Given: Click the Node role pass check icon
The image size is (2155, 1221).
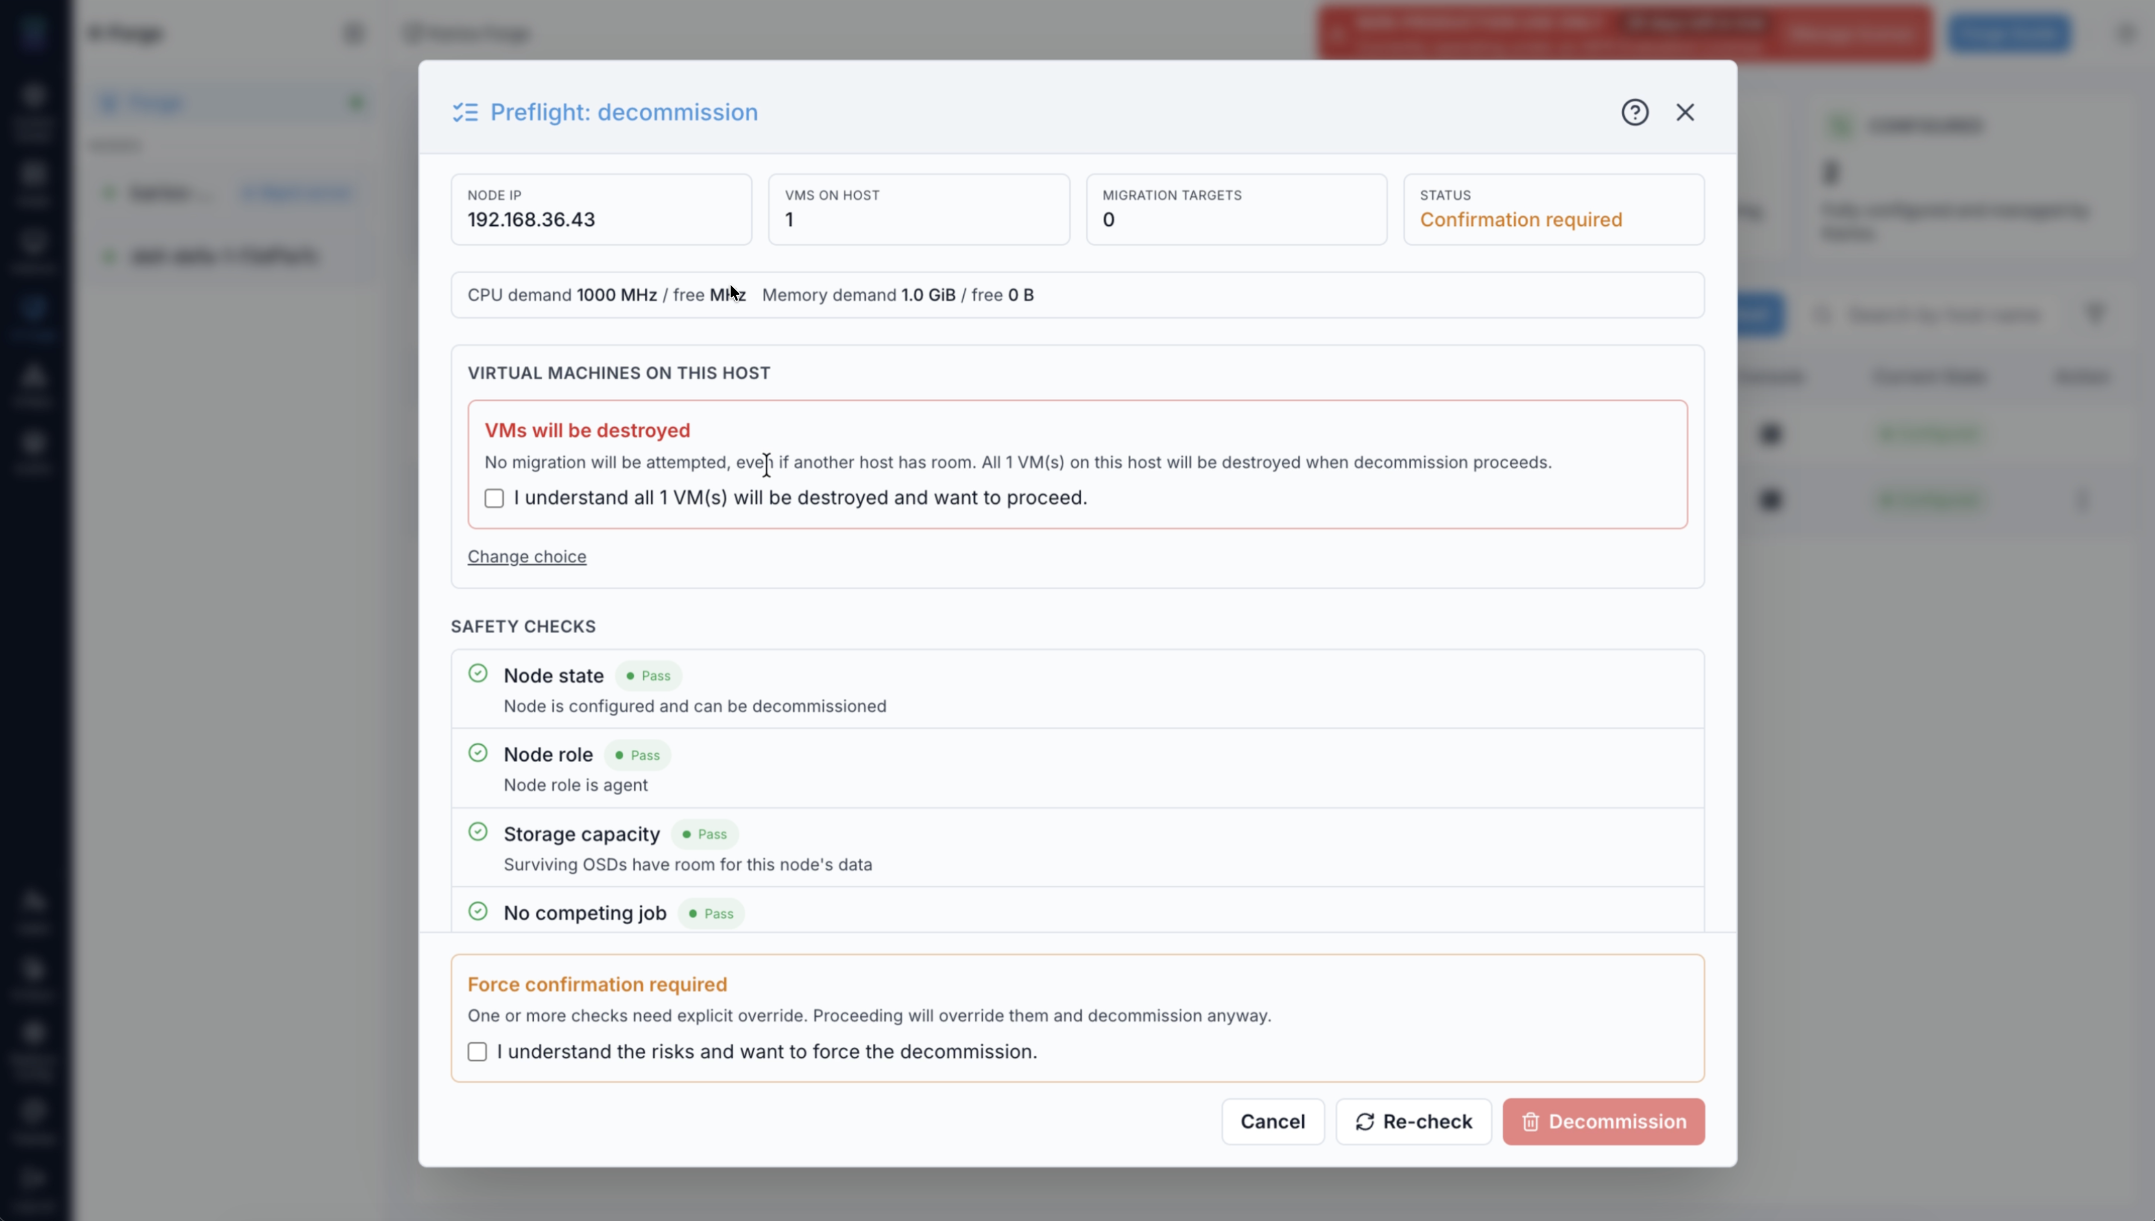Looking at the screenshot, I should [x=478, y=752].
